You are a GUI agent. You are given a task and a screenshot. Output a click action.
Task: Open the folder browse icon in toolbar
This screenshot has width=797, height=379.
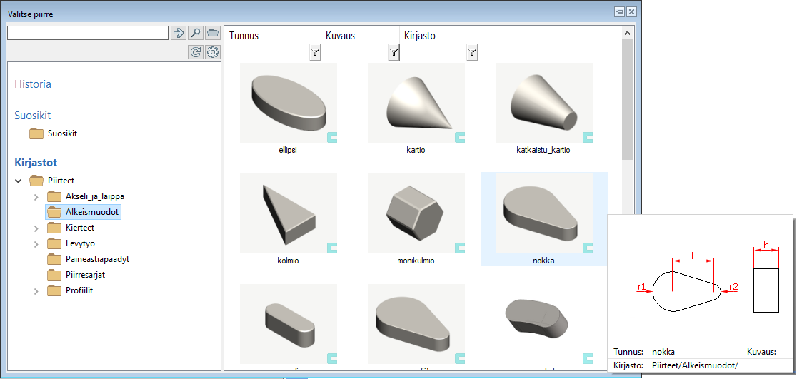pyautogui.click(x=212, y=33)
